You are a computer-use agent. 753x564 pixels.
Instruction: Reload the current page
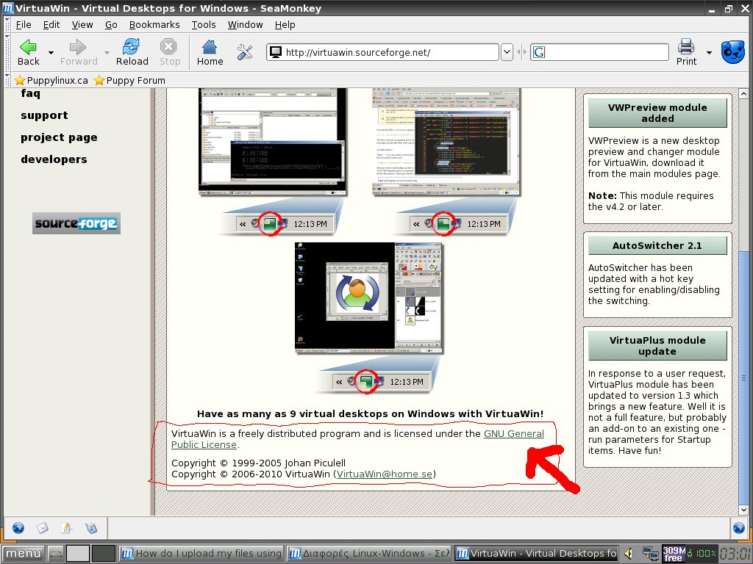pyautogui.click(x=132, y=52)
